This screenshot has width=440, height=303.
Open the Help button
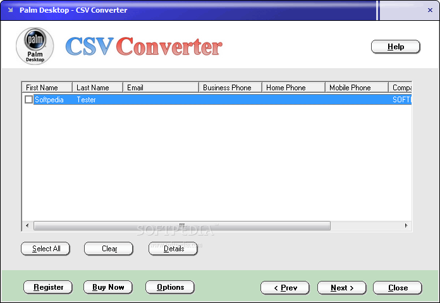click(395, 47)
